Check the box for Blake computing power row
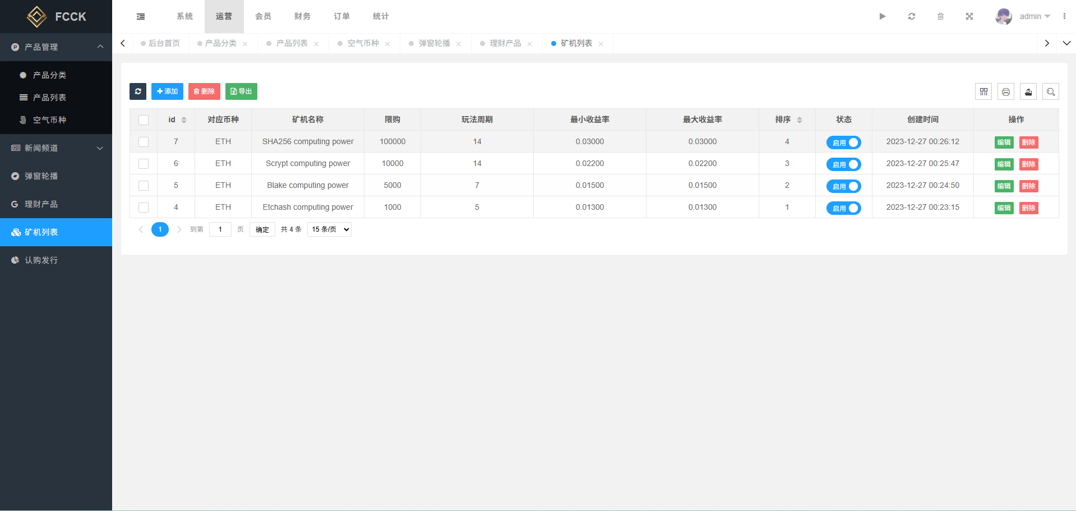1076x511 pixels. [x=144, y=186]
